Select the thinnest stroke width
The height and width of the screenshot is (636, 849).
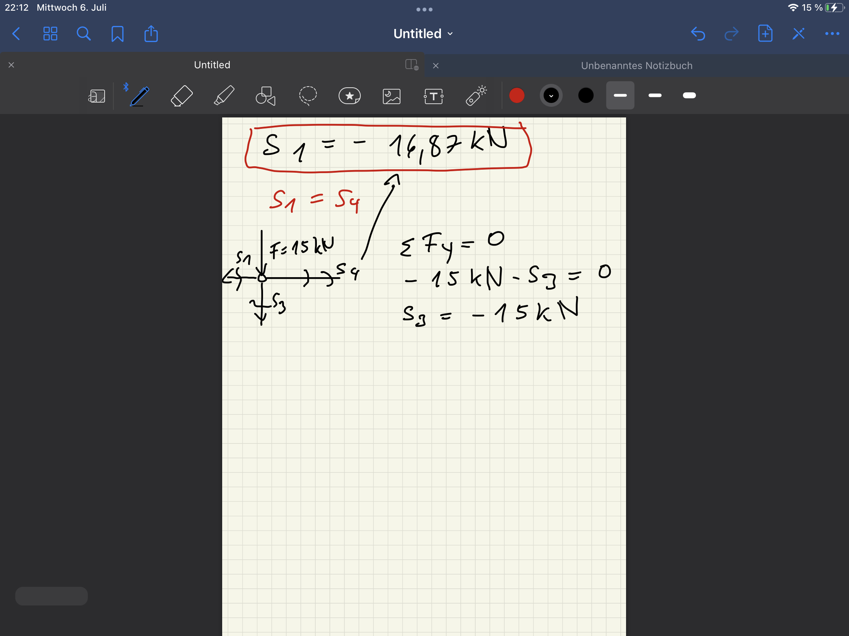click(620, 95)
